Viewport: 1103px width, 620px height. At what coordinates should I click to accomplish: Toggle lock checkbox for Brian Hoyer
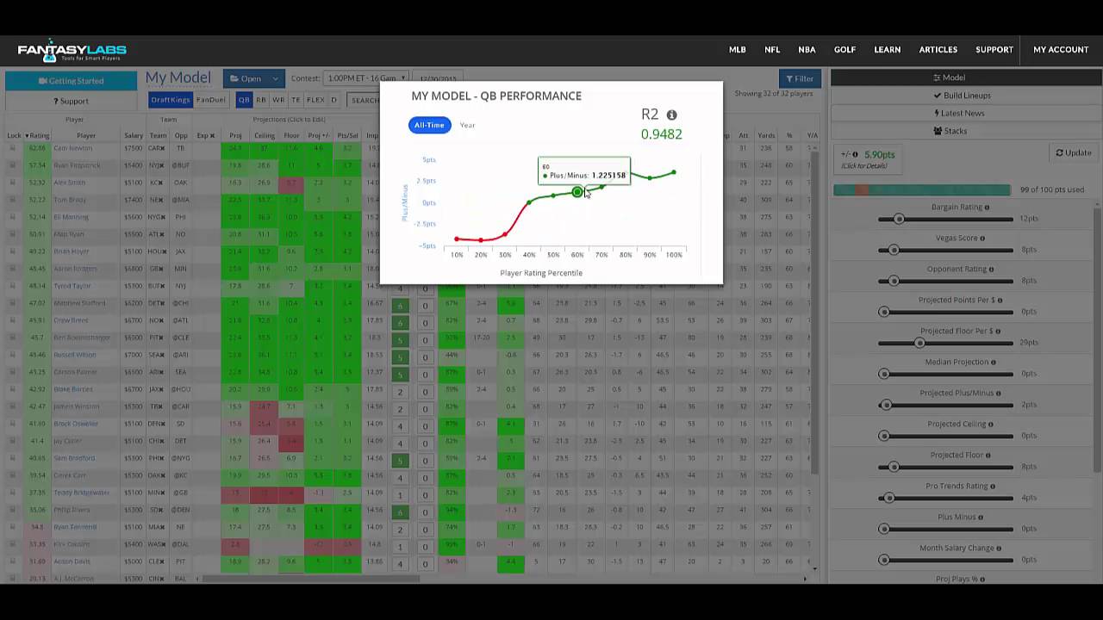click(12, 251)
